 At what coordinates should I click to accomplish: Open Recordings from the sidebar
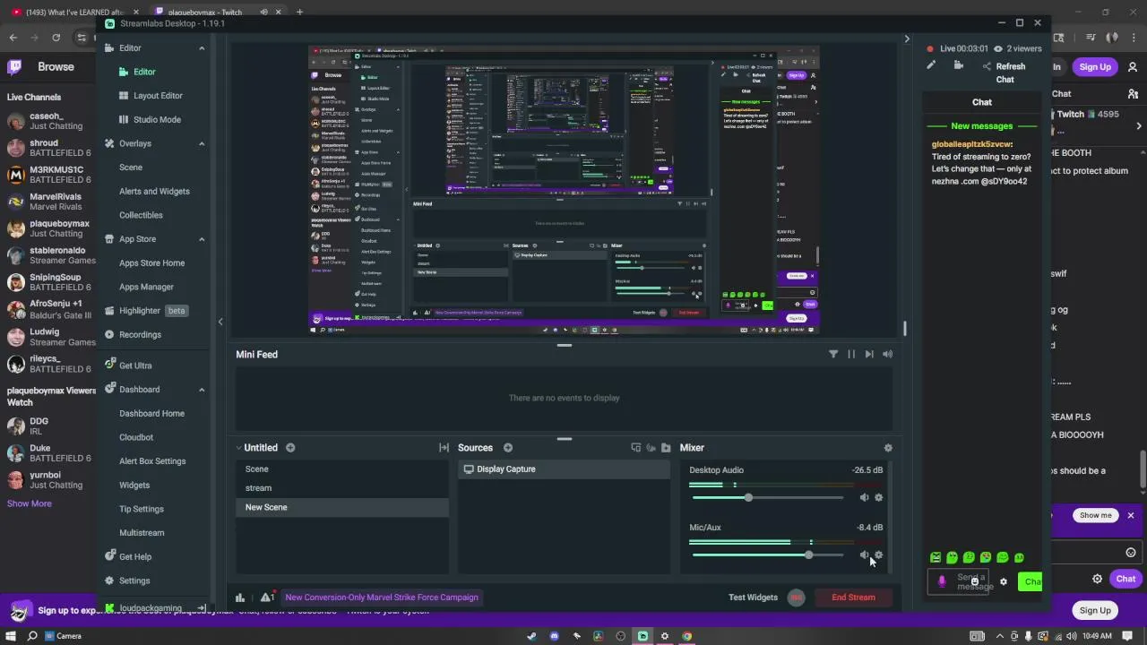133,334
